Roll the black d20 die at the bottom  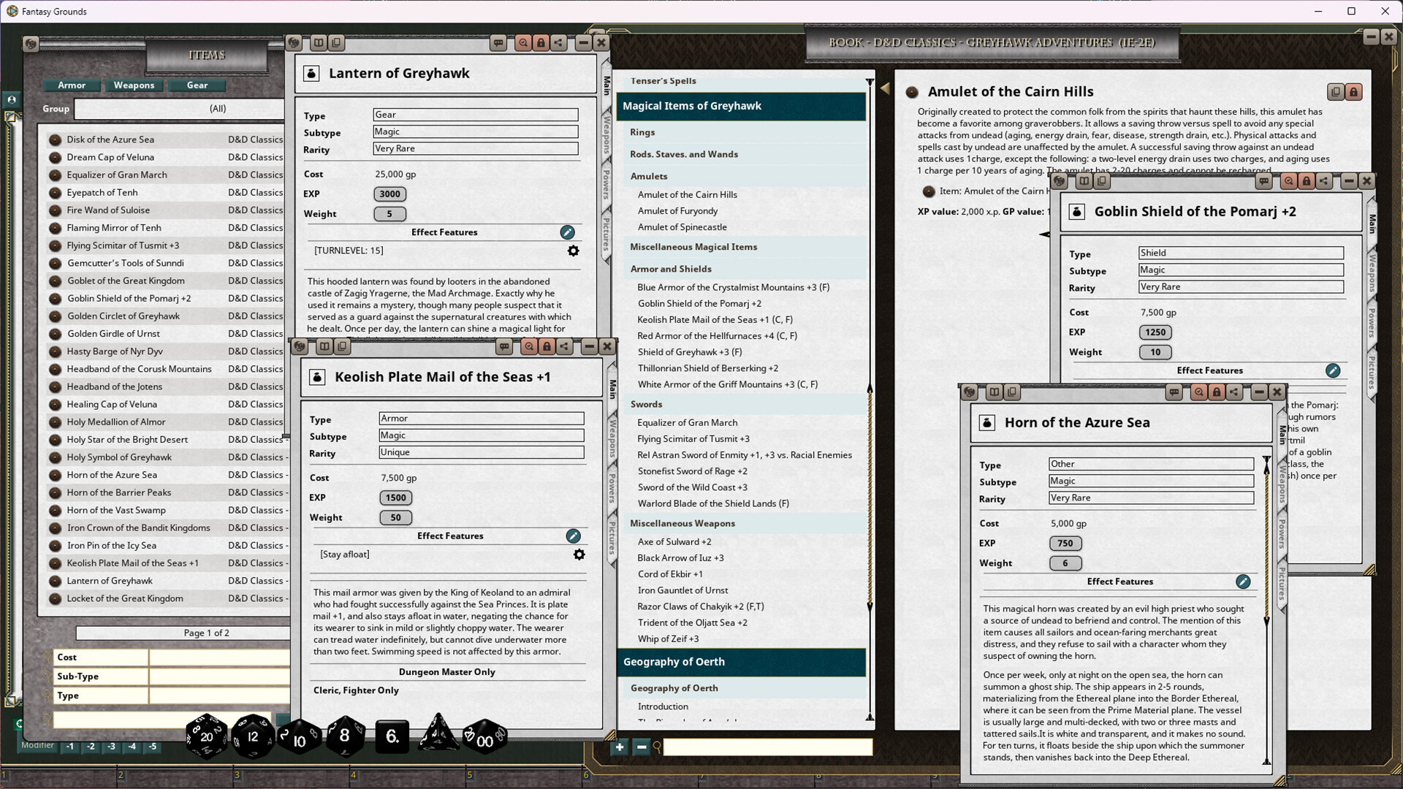pos(207,736)
